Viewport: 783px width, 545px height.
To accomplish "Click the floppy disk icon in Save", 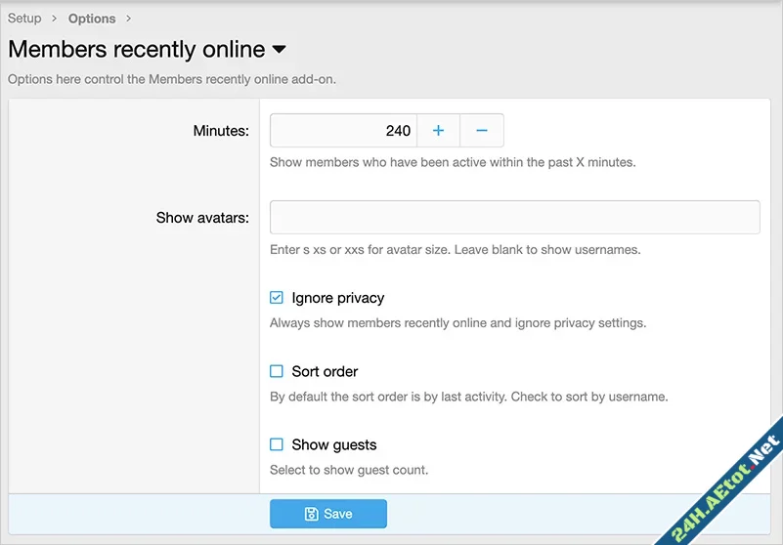I will (311, 514).
